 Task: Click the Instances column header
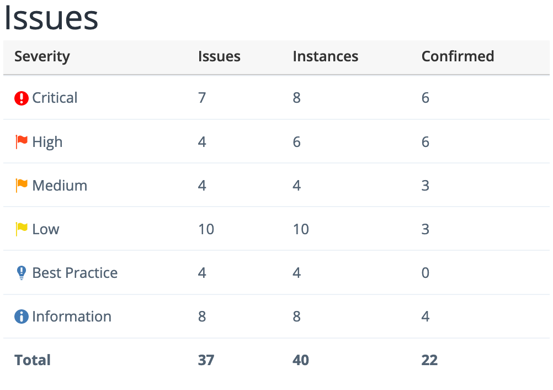click(x=326, y=56)
